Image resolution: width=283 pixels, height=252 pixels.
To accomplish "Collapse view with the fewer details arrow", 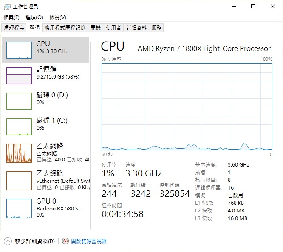I will (8, 241).
